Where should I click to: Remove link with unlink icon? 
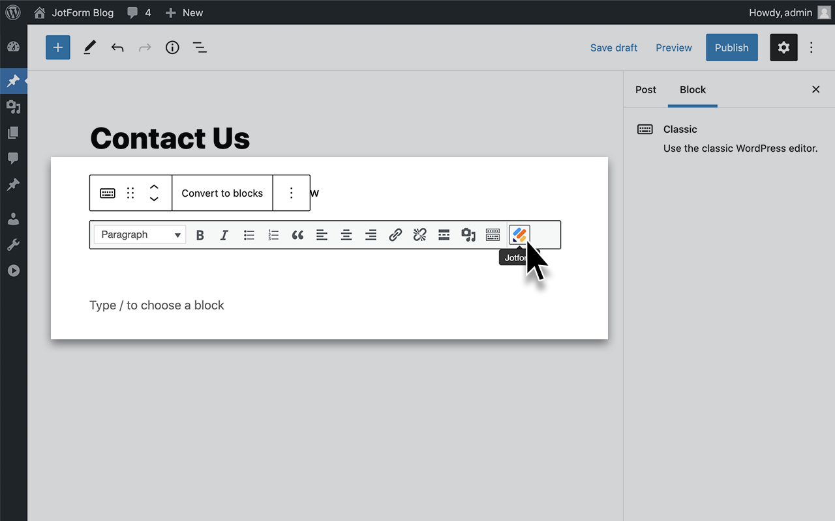click(x=419, y=235)
